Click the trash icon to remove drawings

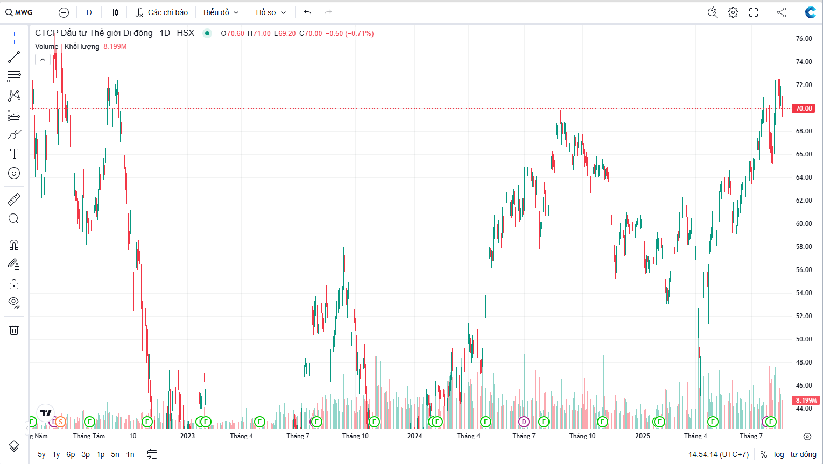14,330
